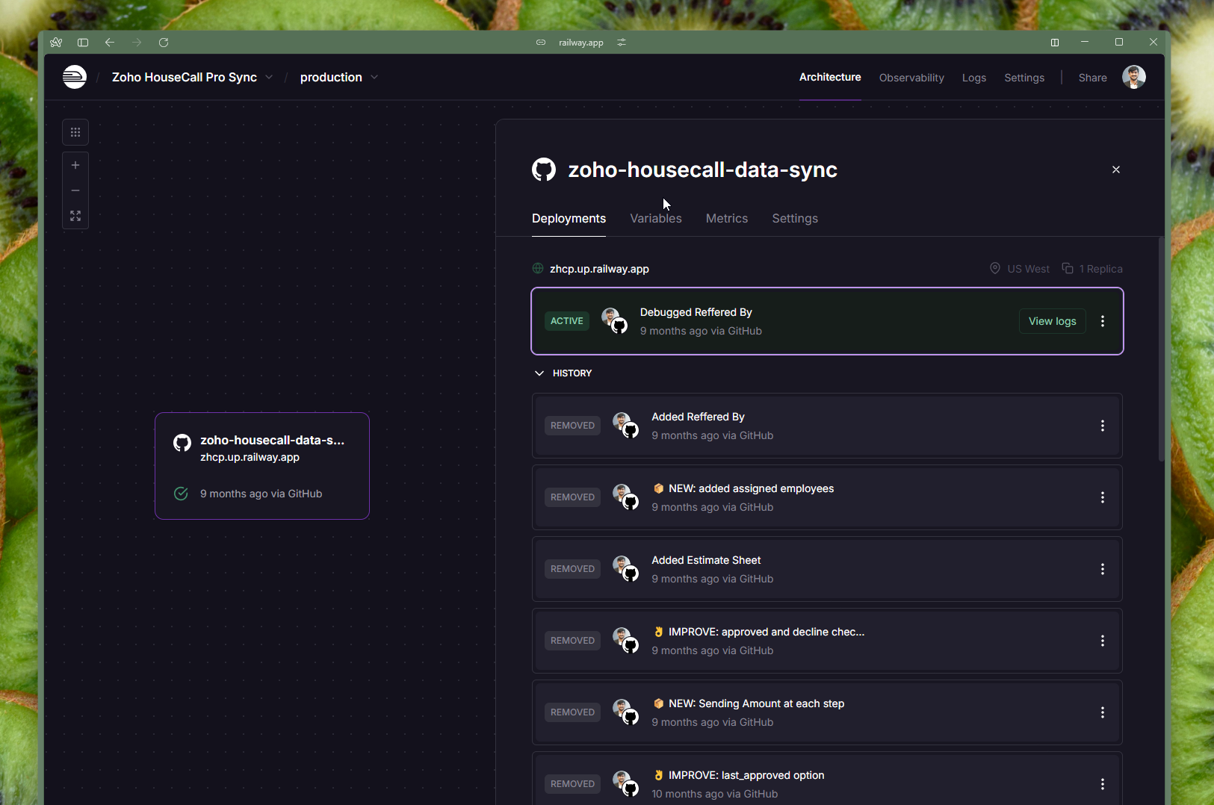1214x805 pixels.
Task: Close the zoho-housecall-data-sync panel
Action: 1116,170
